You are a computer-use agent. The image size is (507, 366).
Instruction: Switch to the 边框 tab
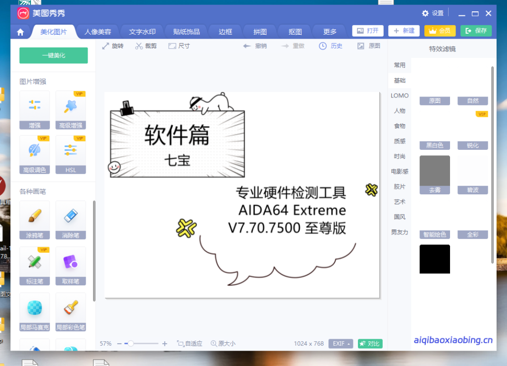[x=225, y=32]
